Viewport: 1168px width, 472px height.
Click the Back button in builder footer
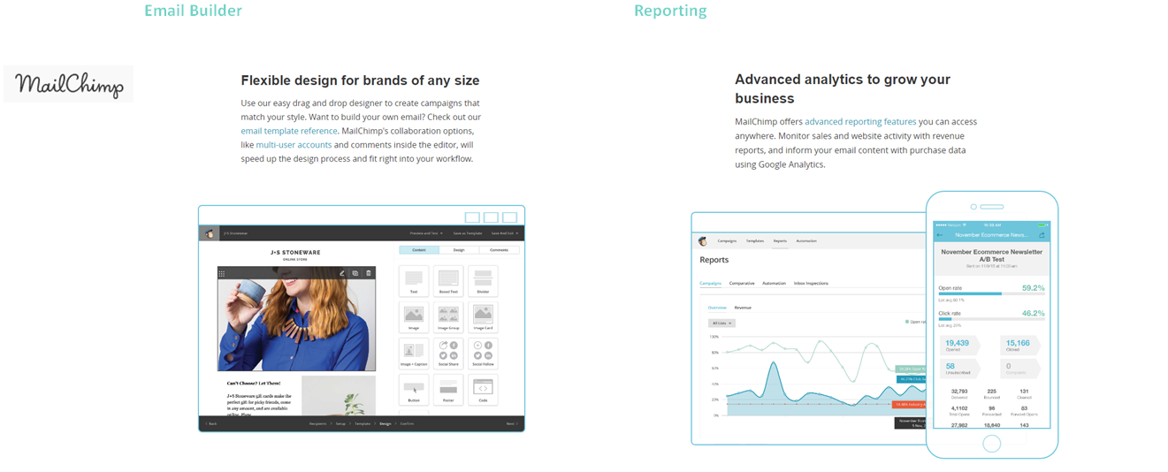[211, 423]
